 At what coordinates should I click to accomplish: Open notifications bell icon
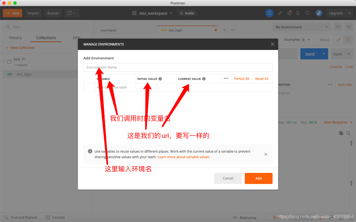(298, 13)
